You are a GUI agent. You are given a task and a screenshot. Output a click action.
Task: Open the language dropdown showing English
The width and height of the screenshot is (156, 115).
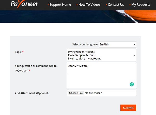pyautogui.click(x=118, y=44)
